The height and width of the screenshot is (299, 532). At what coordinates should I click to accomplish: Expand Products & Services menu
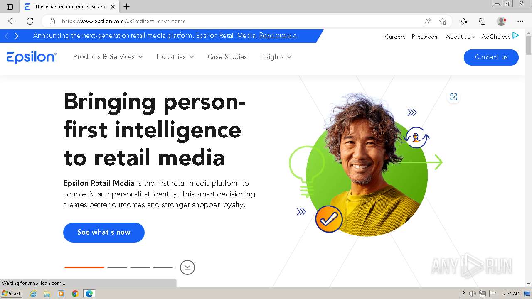[108, 56]
